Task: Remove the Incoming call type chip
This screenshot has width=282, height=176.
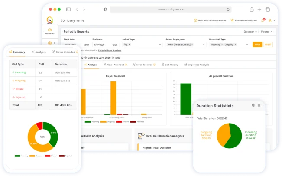Action: click(x=222, y=45)
